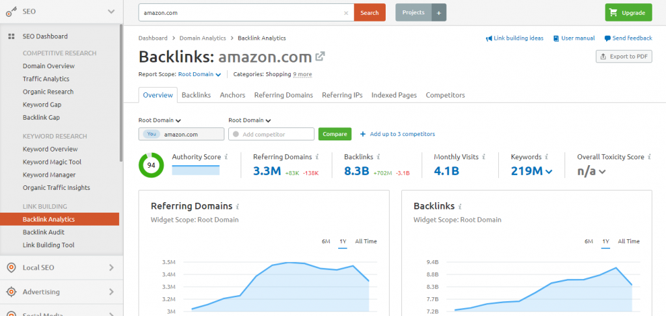
Task: Select 6M range in Backlinks chart
Action: (x=589, y=241)
